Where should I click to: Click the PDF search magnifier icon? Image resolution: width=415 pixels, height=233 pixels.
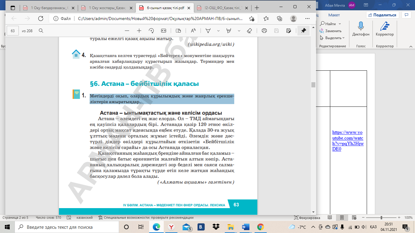pyautogui.click(x=41, y=31)
